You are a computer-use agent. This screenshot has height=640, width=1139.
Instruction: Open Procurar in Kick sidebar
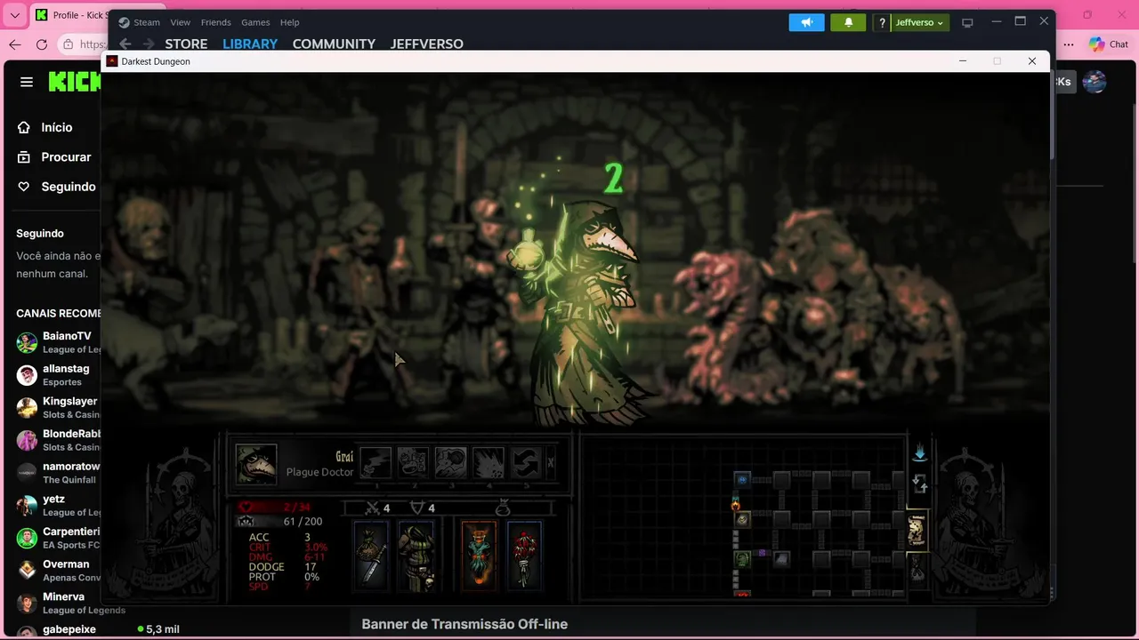coord(54,156)
